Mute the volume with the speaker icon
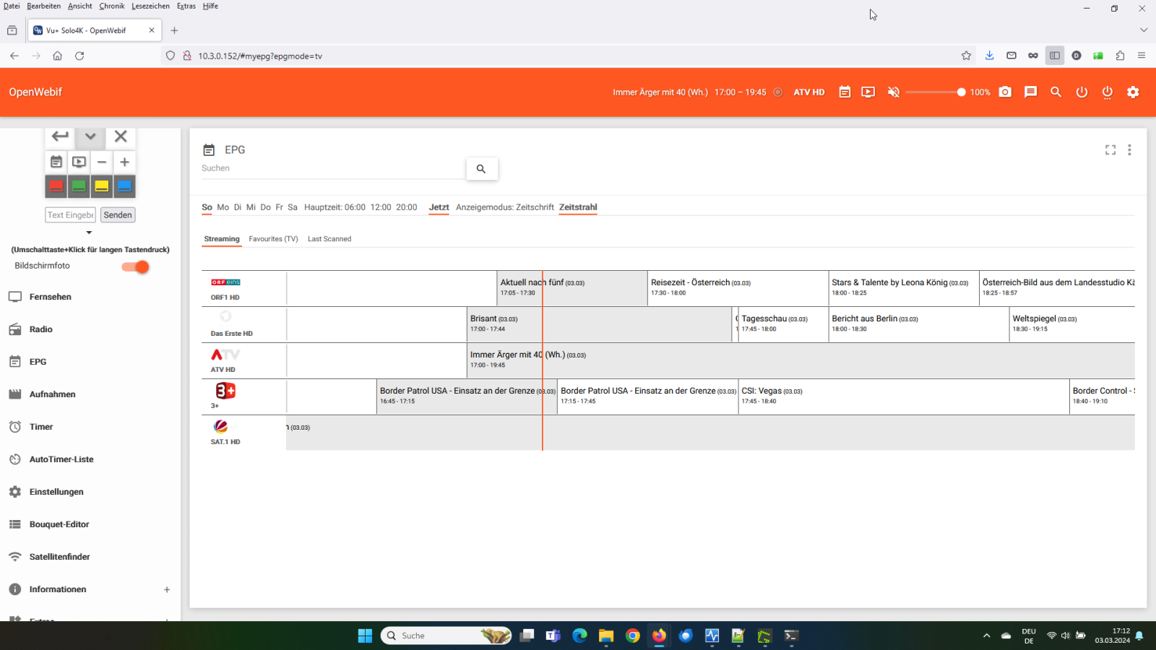 894,92
